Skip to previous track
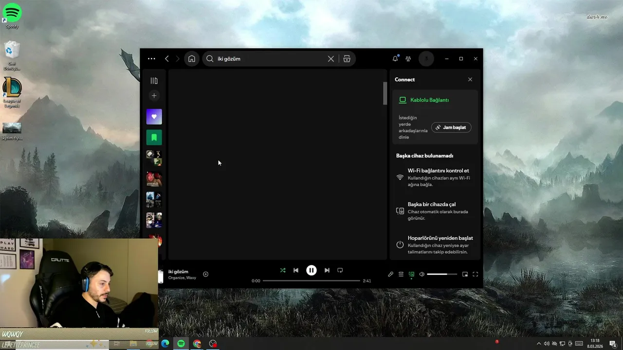Screen dimensions: 623x350 point(296,270)
